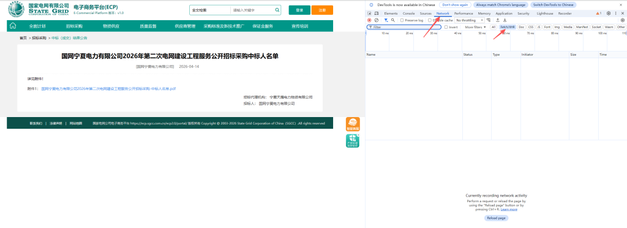The height and width of the screenshot is (228, 627).
Task: Open the 中标人名单.pdf attachment link
Action: (109, 88)
